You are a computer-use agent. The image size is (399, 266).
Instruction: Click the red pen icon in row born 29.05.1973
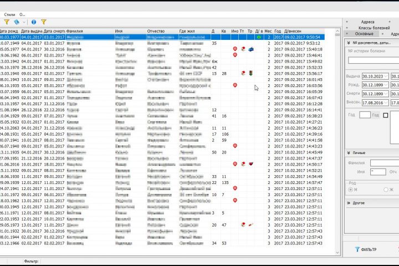[251, 225]
